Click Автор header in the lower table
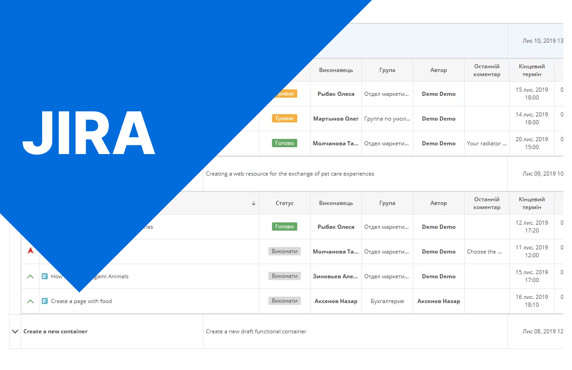 tap(439, 203)
